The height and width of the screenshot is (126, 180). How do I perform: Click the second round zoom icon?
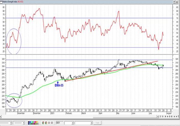[172, 116]
